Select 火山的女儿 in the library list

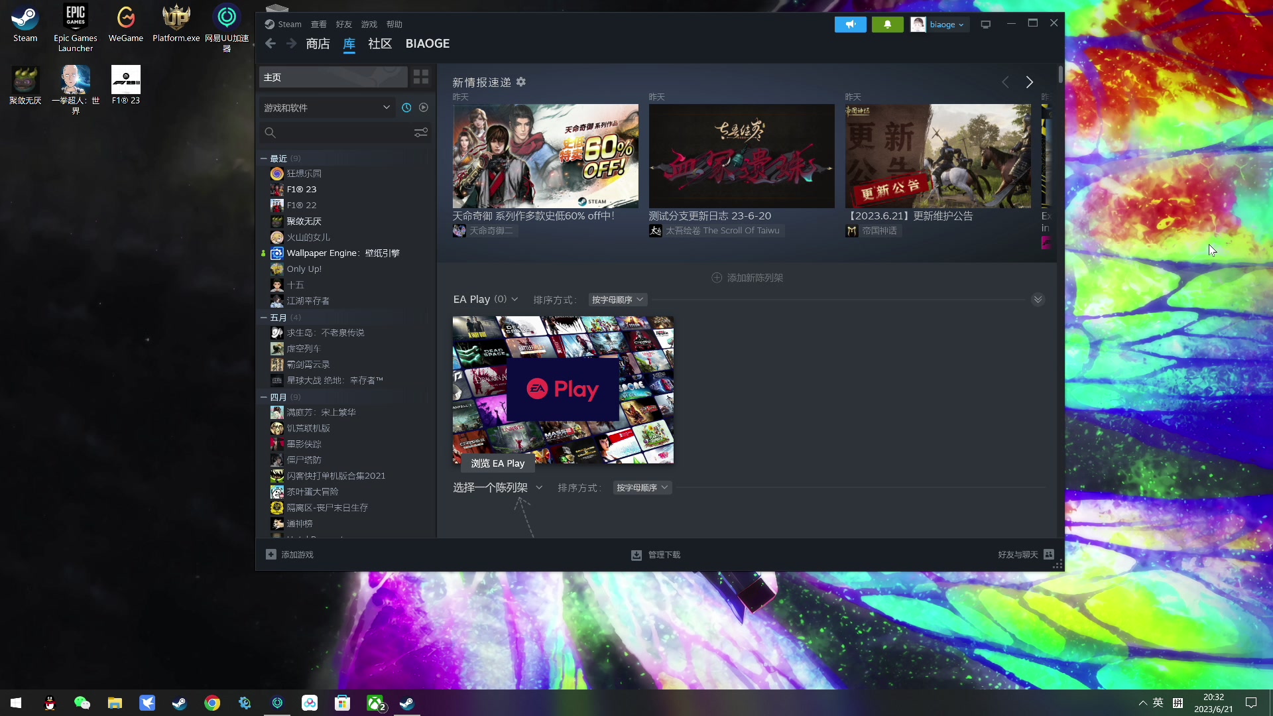pyautogui.click(x=308, y=237)
